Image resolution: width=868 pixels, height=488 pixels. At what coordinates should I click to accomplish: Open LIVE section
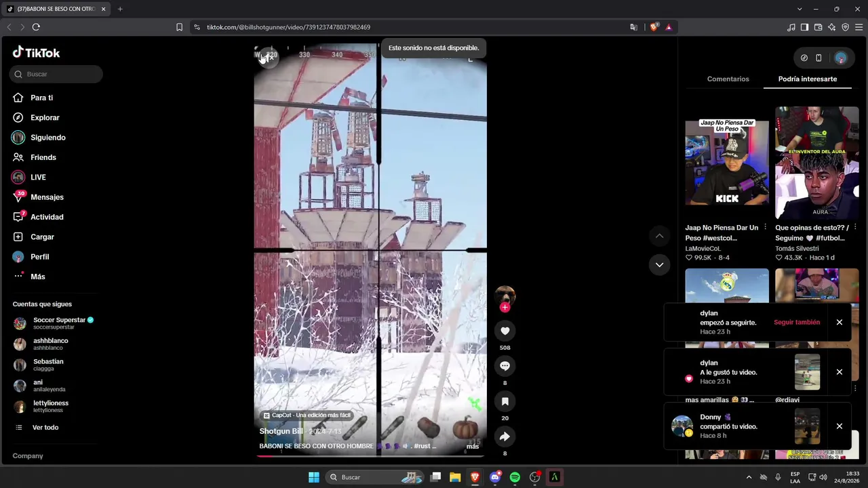[28, 177]
